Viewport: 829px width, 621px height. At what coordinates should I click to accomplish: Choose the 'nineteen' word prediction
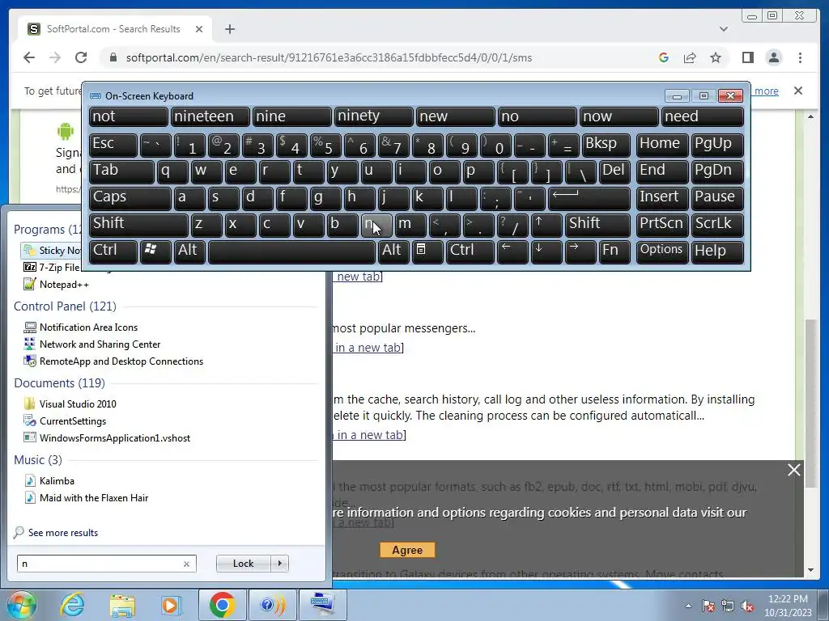(x=210, y=116)
